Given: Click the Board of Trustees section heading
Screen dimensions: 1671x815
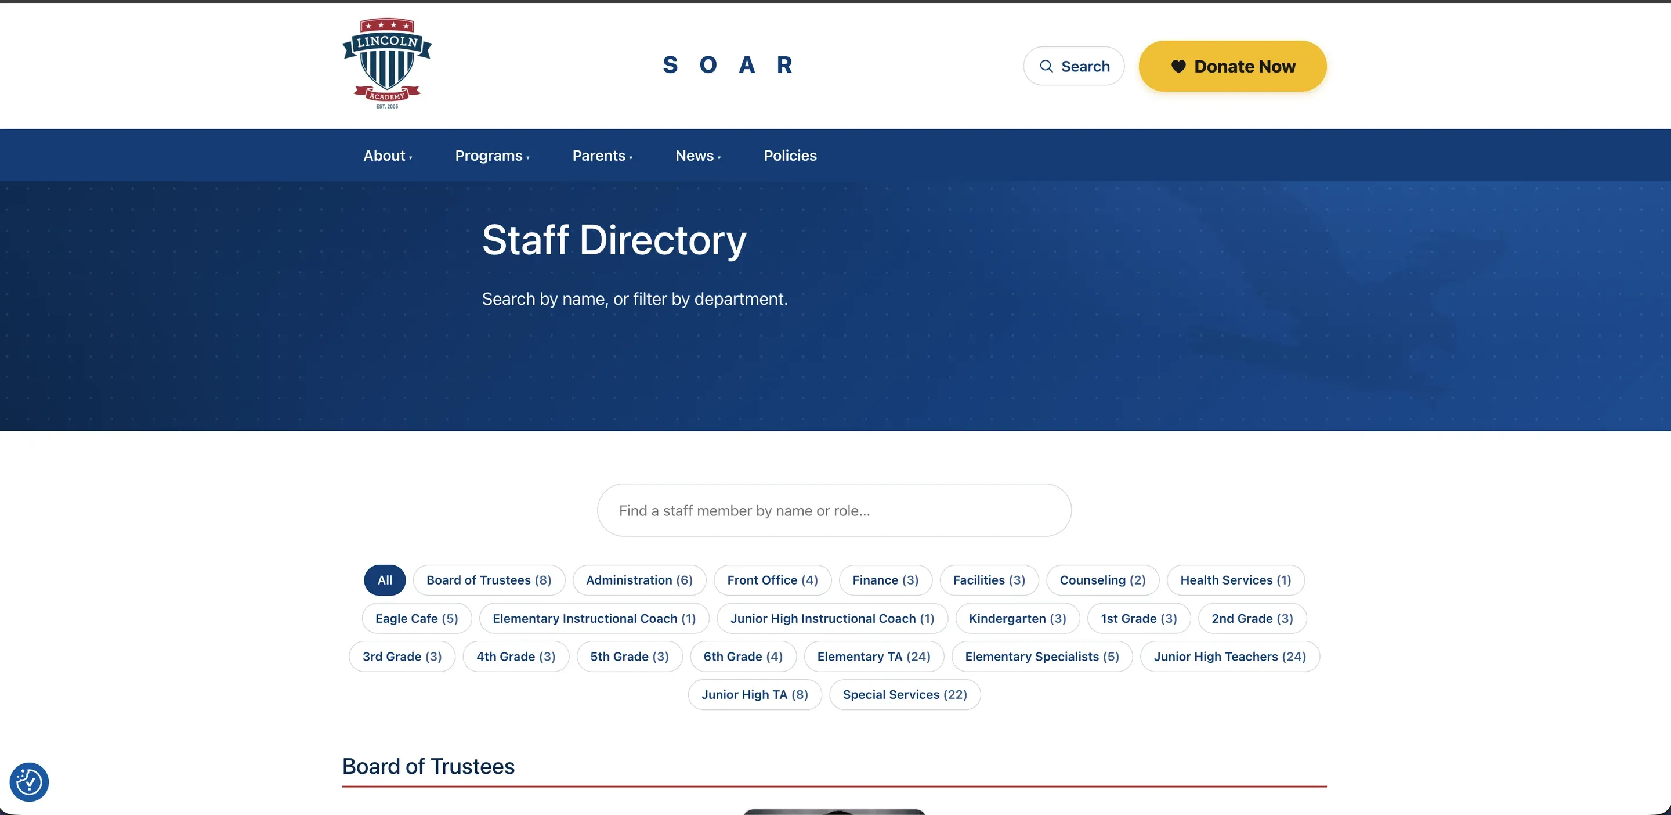Looking at the screenshot, I should pos(428,766).
